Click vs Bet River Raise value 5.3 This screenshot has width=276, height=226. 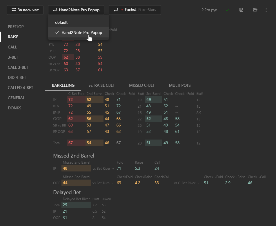coord(137,168)
